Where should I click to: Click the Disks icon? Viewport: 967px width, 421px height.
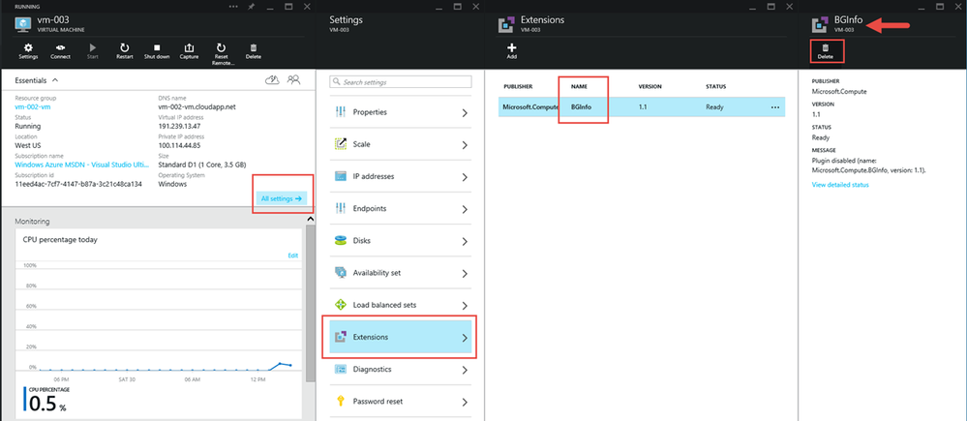click(341, 240)
